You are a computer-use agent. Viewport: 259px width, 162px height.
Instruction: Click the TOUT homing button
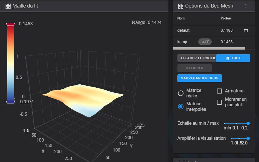[x=233, y=58]
